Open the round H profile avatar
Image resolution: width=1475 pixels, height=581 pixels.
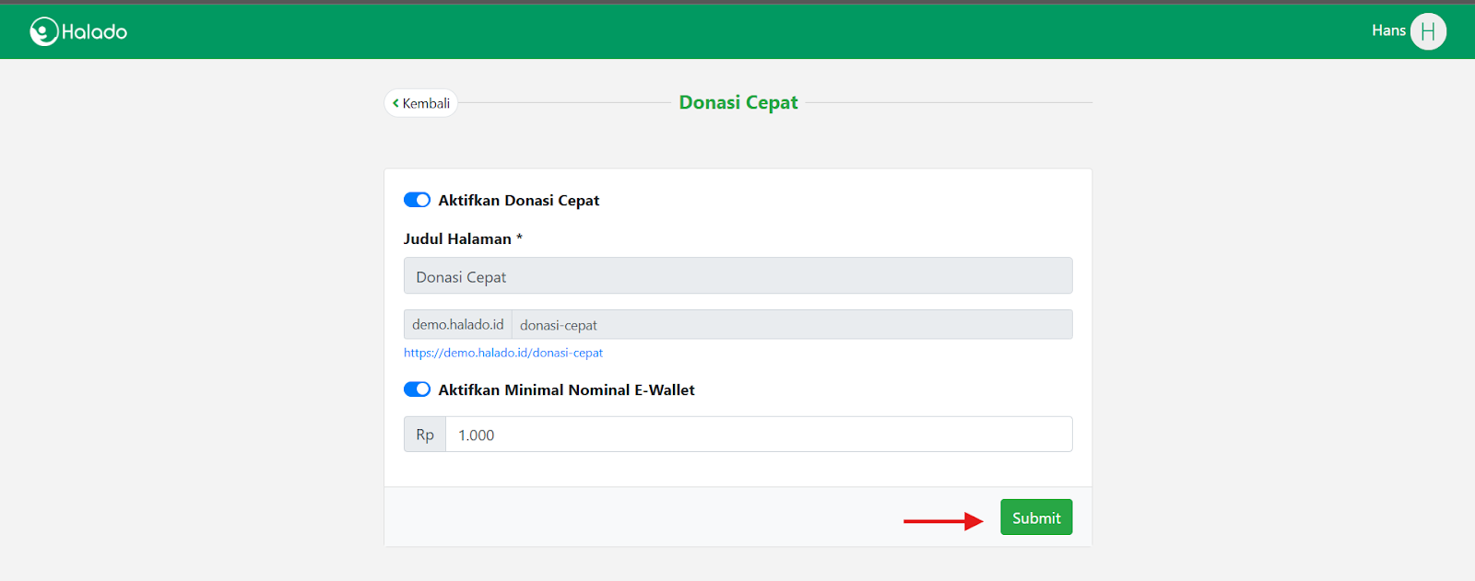tap(1427, 31)
